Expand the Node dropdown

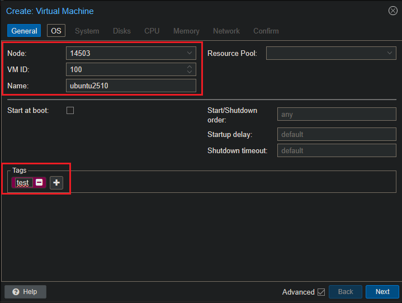189,53
